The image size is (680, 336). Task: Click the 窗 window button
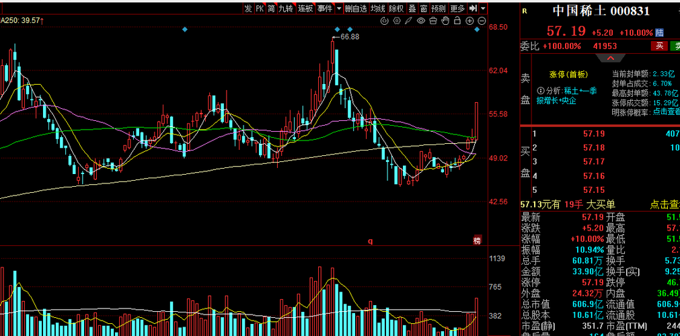pos(423,8)
